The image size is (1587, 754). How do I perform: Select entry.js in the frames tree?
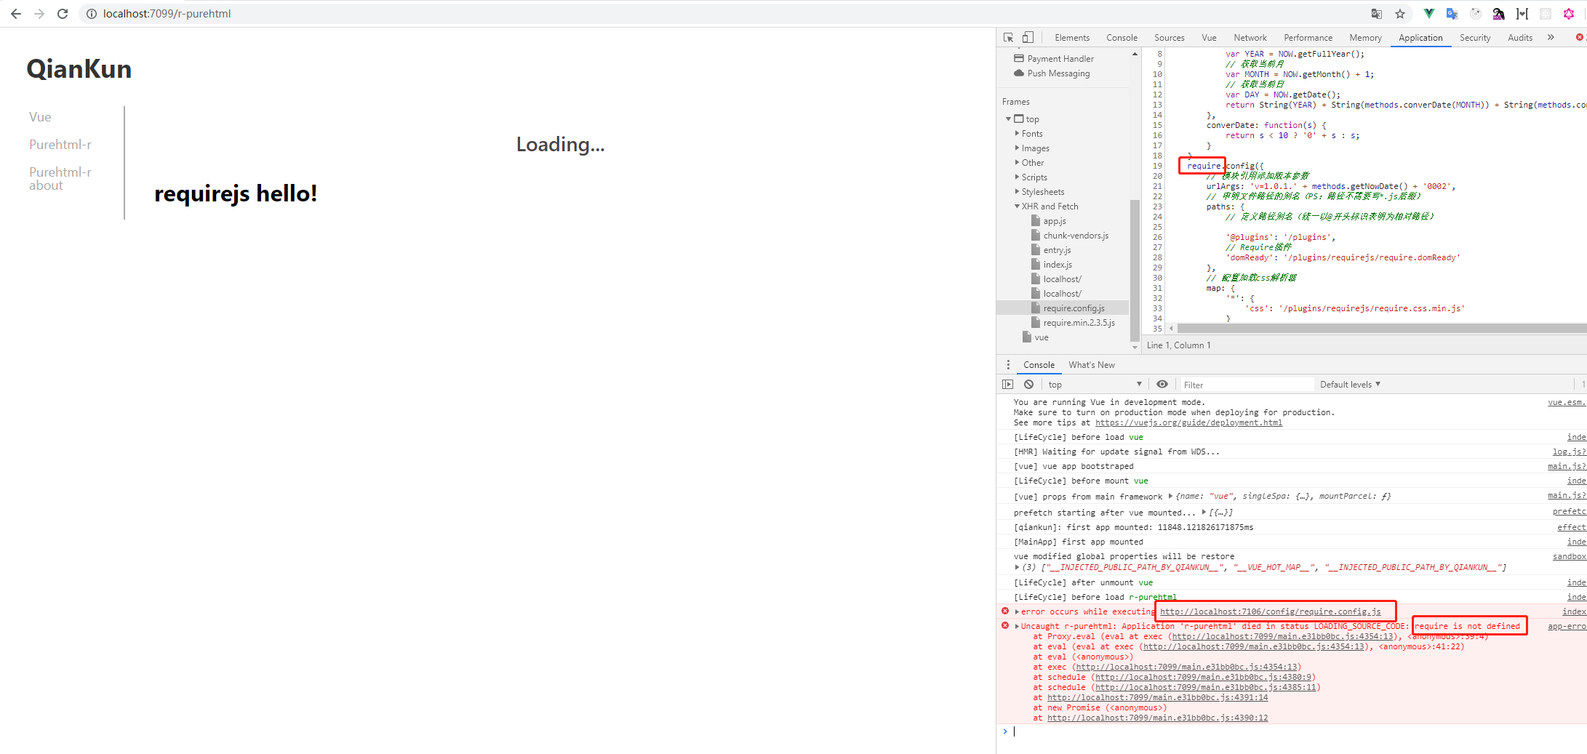pyautogui.click(x=1057, y=250)
